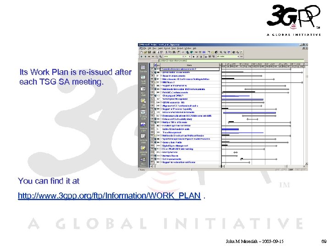Toggle outline box for Network Sharing
The height and width of the screenshot is (248, 330).
(161, 156)
